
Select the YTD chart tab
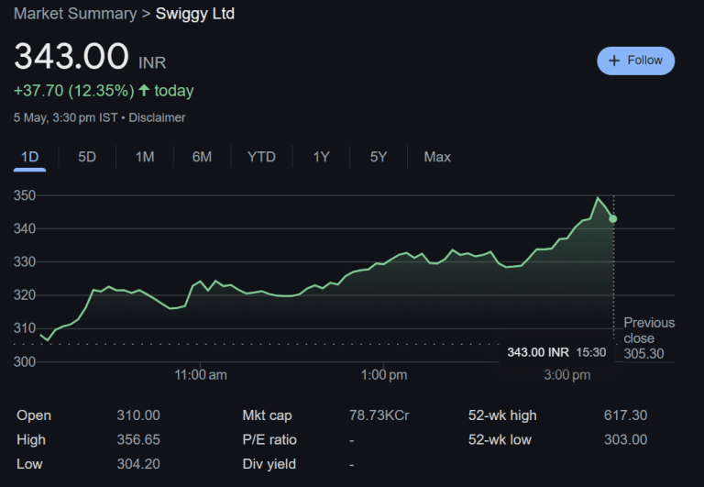click(x=261, y=157)
